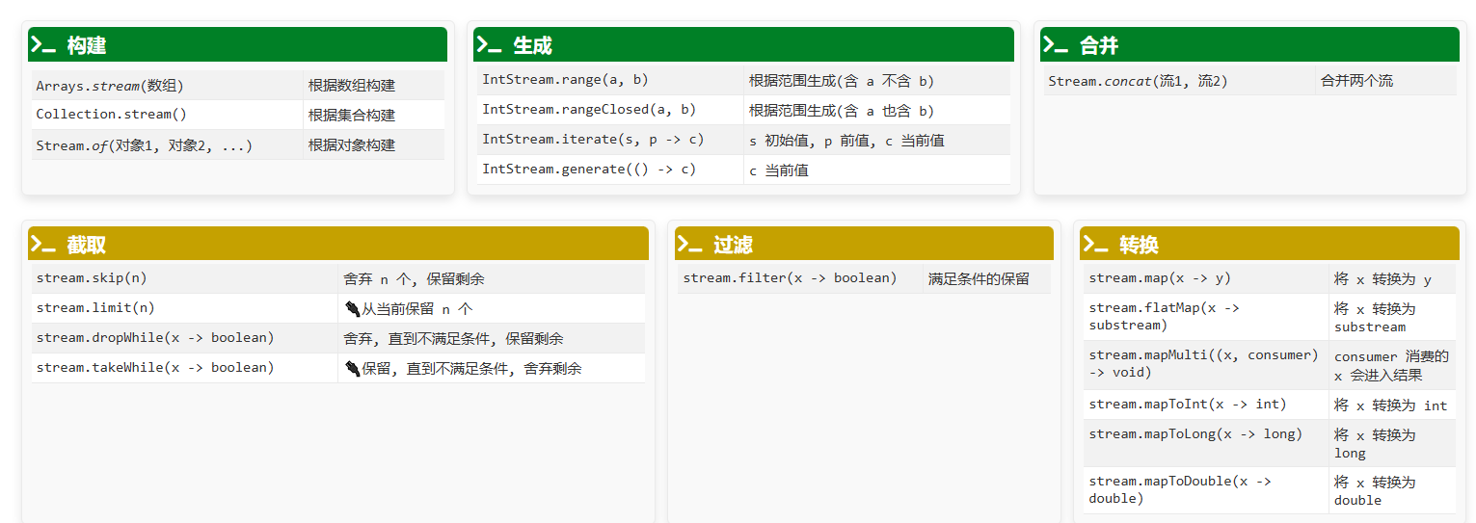This screenshot has height=523, width=1476.
Task: Click 将 x 转换为 substream description
Action: click(1375, 318)
